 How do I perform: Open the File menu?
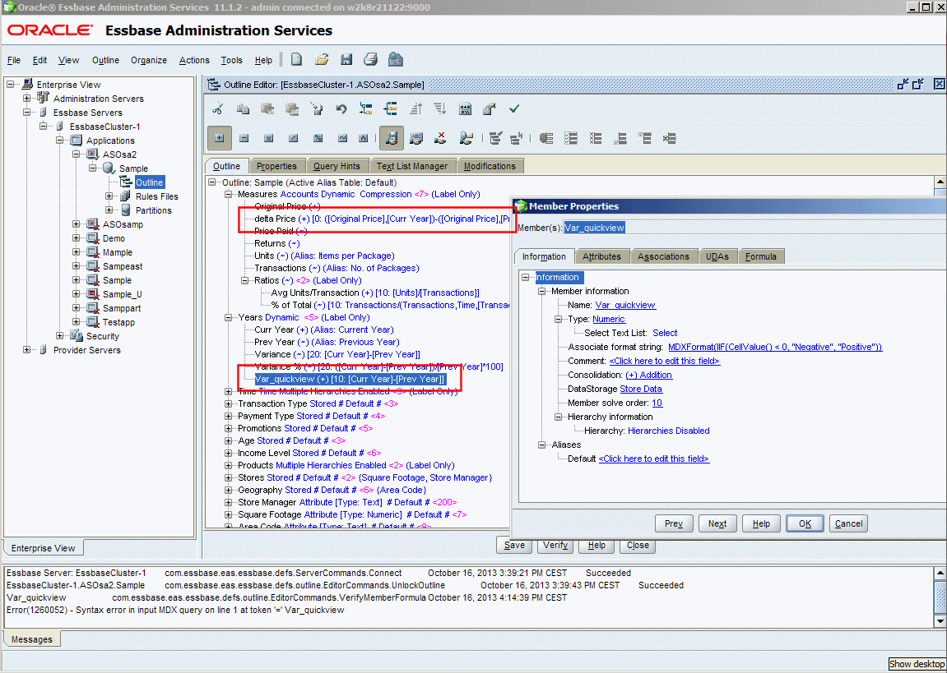(x=14, y=60)
